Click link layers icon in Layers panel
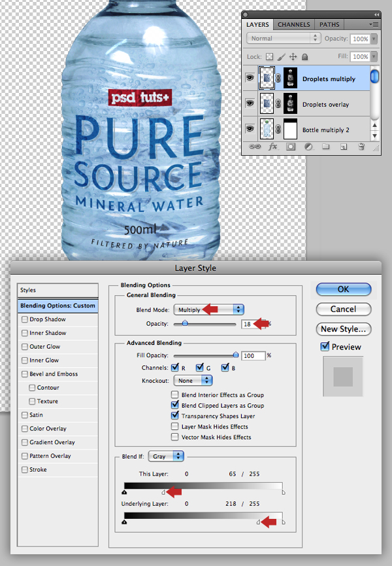This screenshot has height=566, width=392. point(255,147)
